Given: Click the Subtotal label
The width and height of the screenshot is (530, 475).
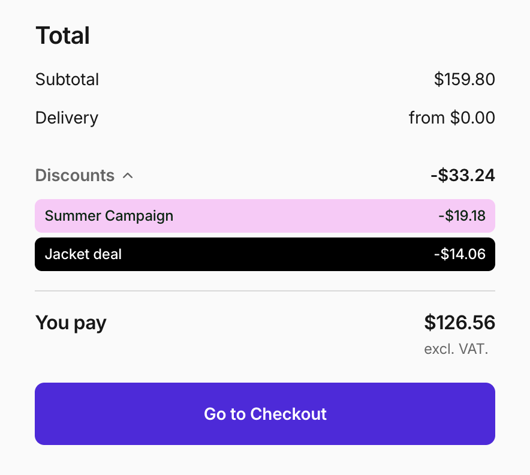Looking at the screenshot, I should pos(67,80).
